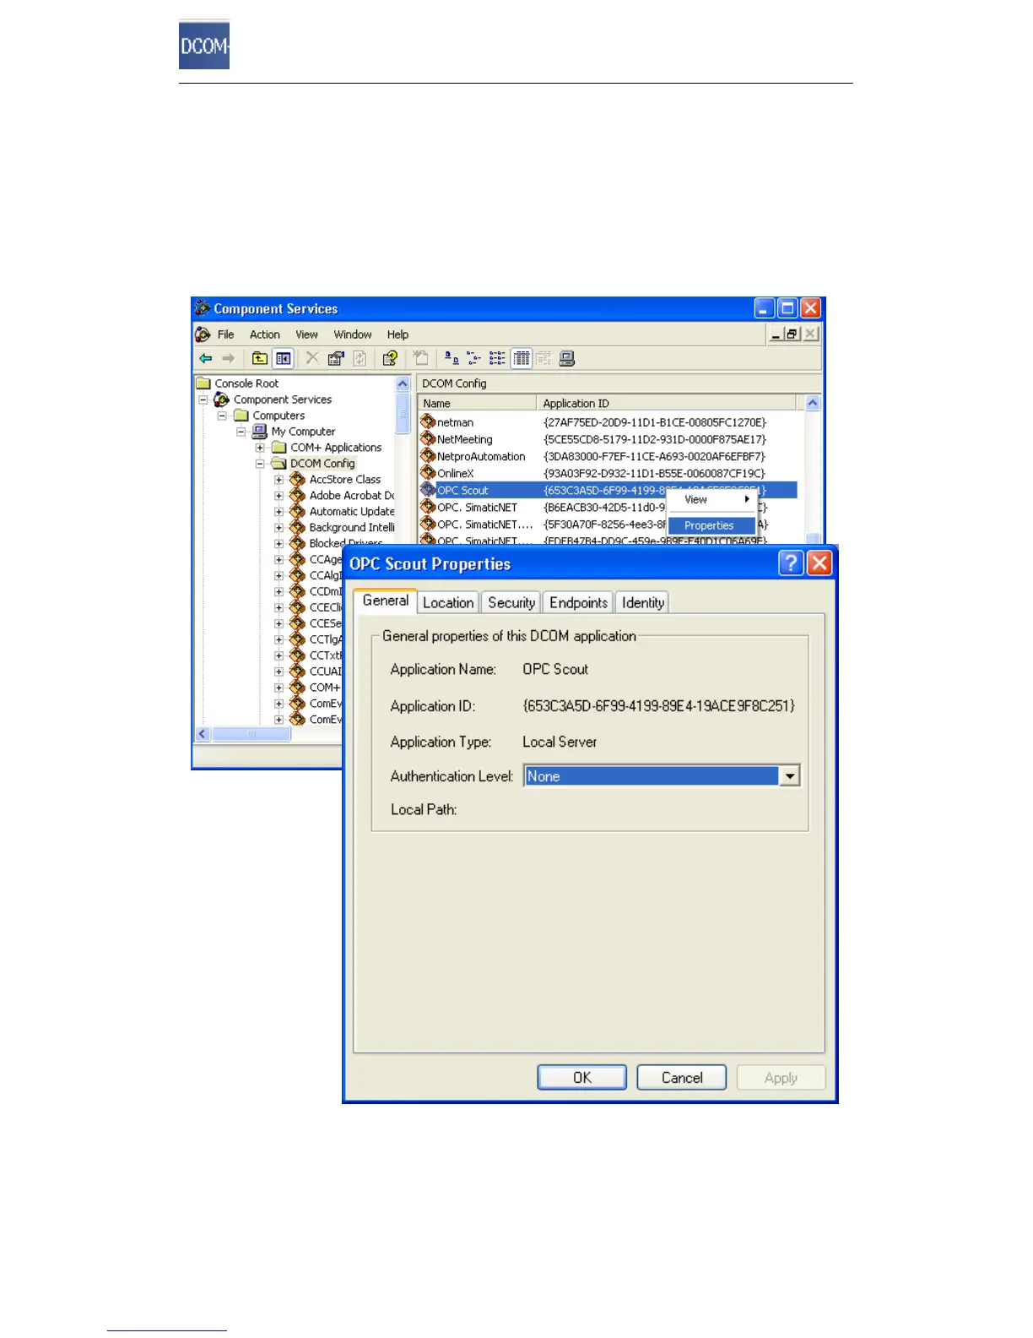Viewport: 1033px width, 1338px height.
Task: Sort by the Name column header
Action: [x=478, y=403]
